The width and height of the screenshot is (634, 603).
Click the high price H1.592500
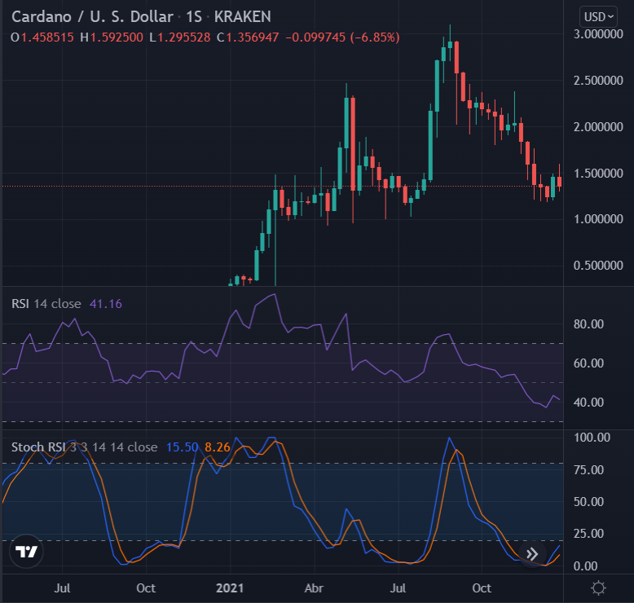112,37
